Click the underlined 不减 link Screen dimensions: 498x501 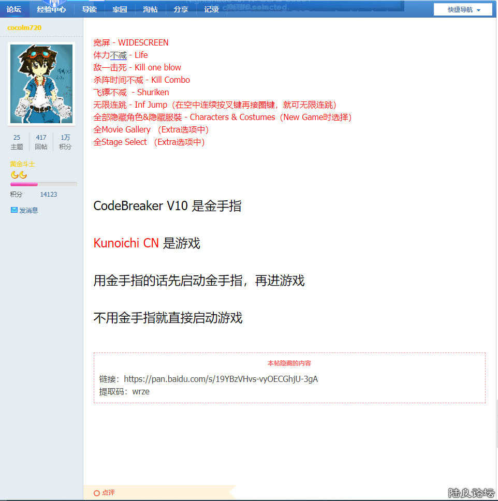[119, 55]
